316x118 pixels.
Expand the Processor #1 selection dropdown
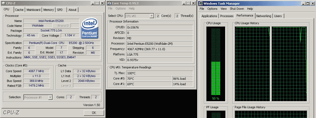tap(50, 97)
